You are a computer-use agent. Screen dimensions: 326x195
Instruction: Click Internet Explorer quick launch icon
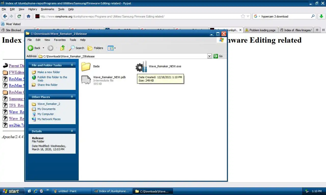coord(35,191)
